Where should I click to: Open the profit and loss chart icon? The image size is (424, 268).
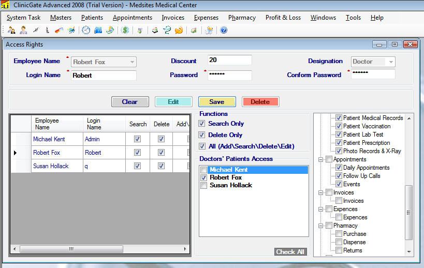click(194, 30)
